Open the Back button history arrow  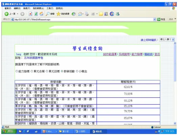click(18, 14)
